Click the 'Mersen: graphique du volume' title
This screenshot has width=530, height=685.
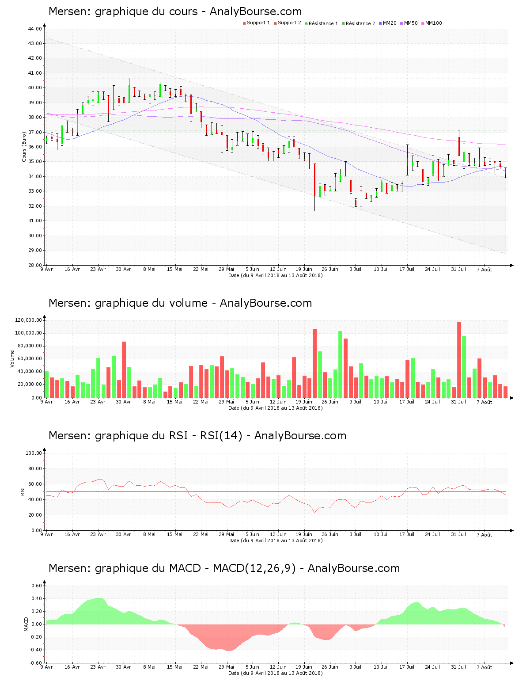pyautogui.click(x=128, y=303)
